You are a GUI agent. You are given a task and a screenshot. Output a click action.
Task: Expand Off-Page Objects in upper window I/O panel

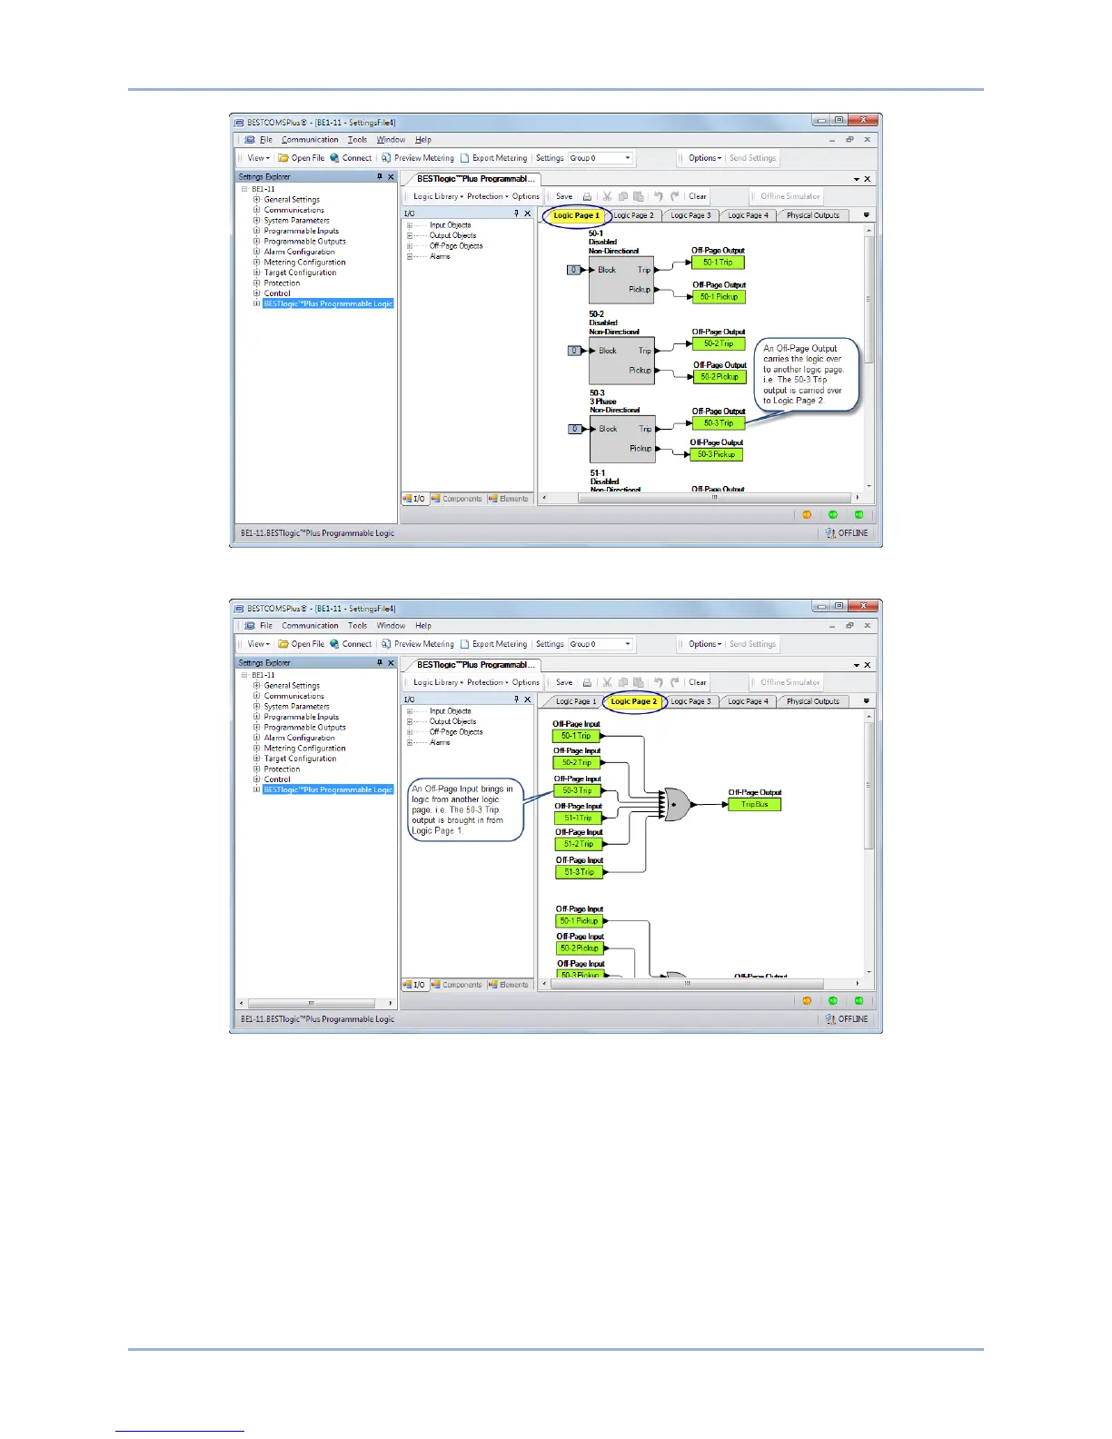tap(410, 246)
